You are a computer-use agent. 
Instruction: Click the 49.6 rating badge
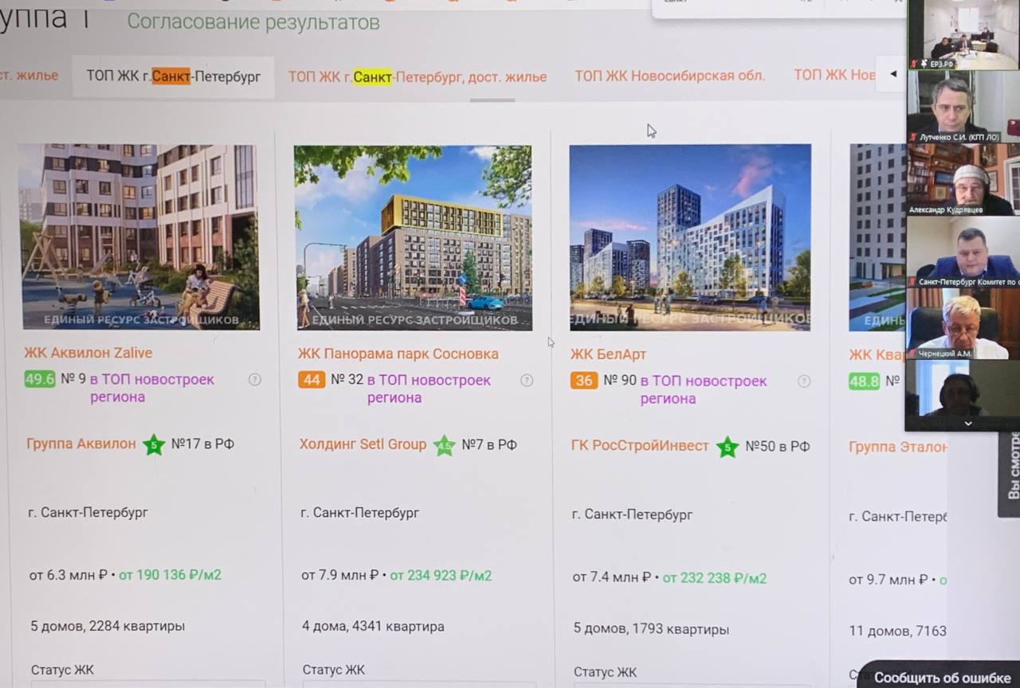coord(40,379)
